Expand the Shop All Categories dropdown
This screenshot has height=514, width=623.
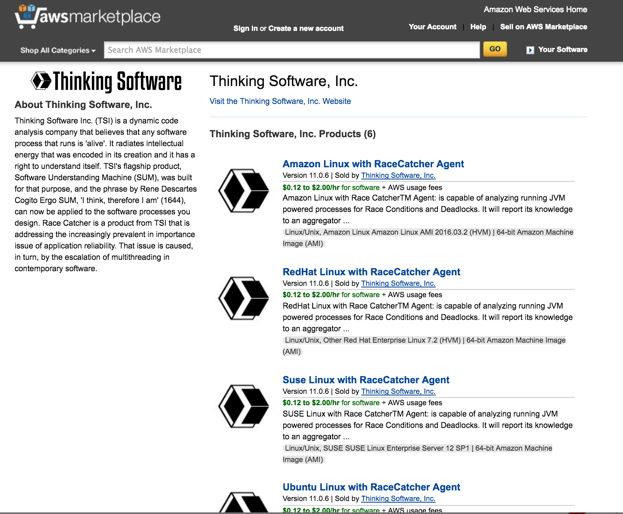[58, 50]
